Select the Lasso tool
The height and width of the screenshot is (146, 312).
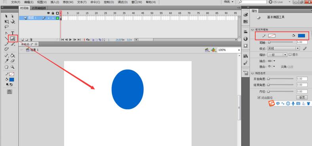click(7, 27)
